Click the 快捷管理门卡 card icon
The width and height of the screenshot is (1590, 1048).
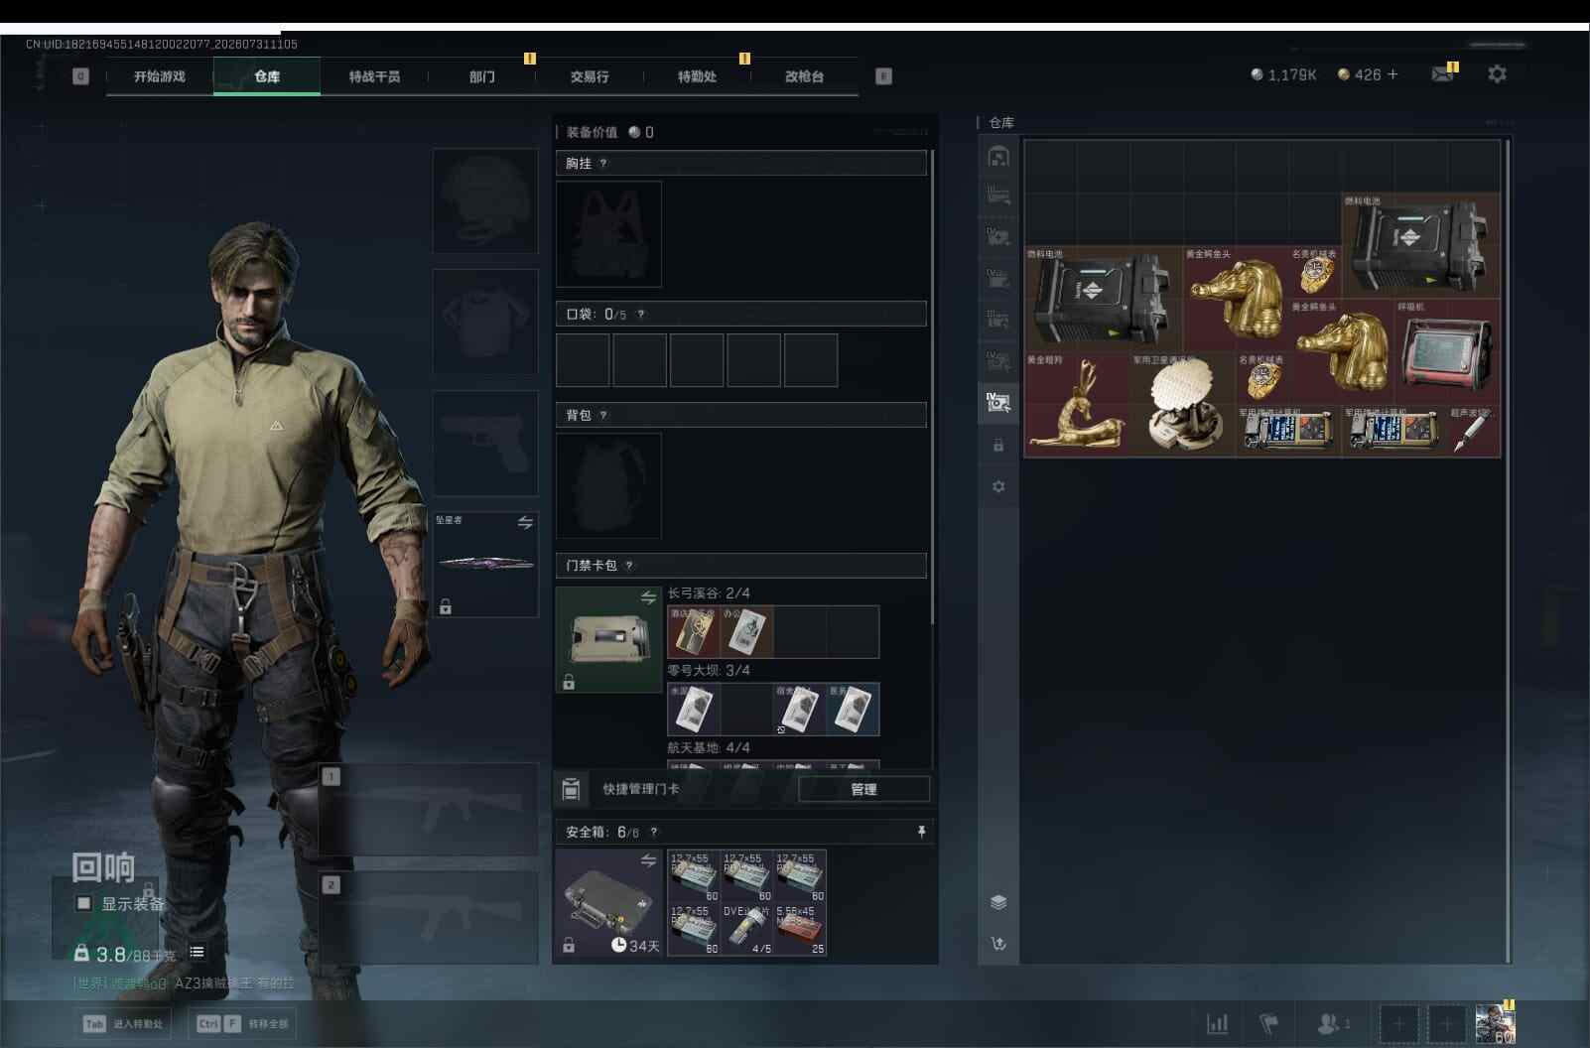[571, 789]
